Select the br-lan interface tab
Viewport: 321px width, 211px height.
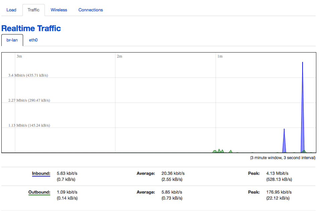(12, 40)
